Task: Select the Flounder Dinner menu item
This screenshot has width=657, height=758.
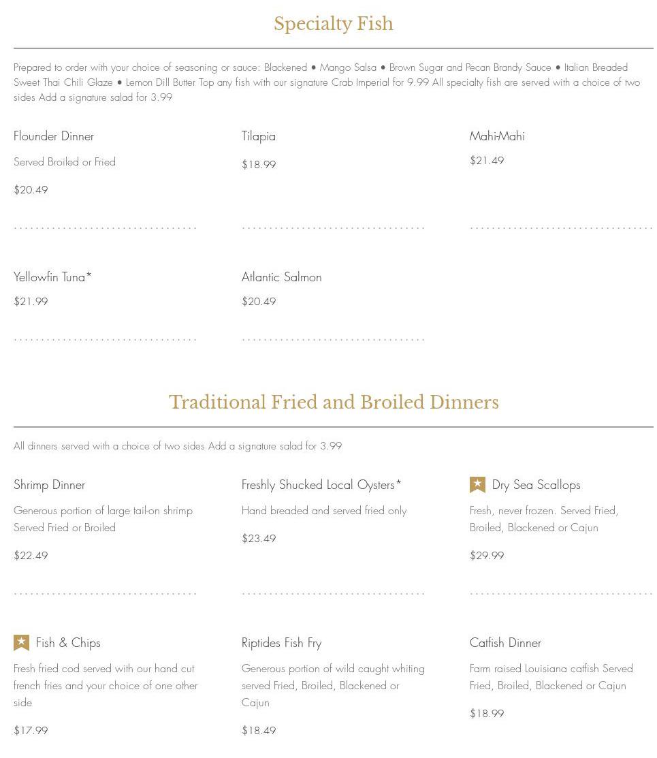Action: click(x=54, y=136)
